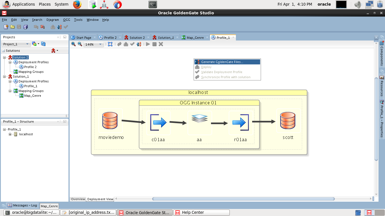Collapse the Solutions section header
The image size is (385, 216).
[x=4, y=51]
